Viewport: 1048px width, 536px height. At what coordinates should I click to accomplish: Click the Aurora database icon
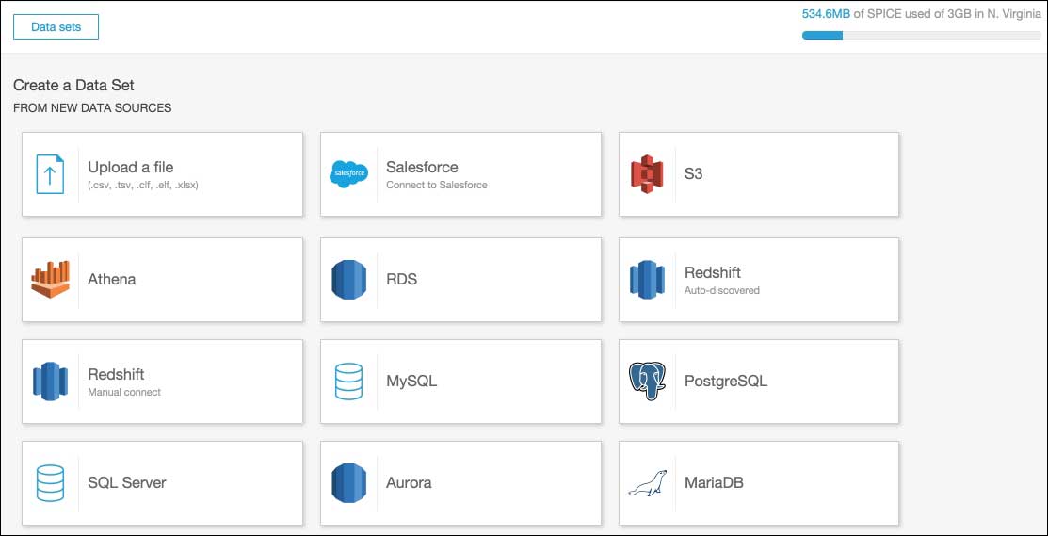pos(349,482)
